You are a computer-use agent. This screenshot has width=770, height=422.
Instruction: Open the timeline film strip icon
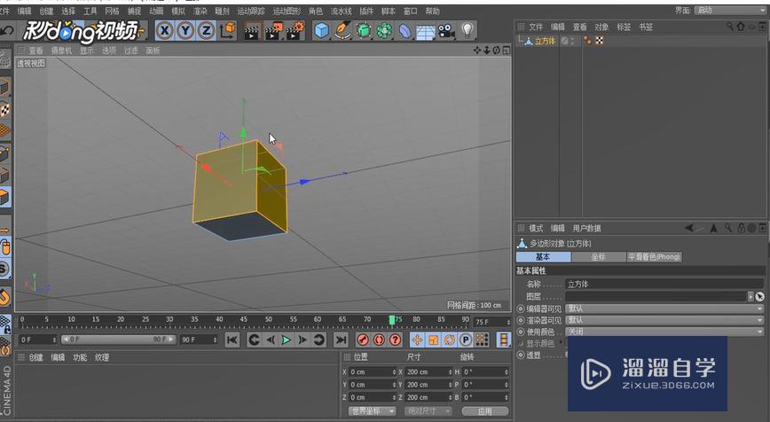(x=503, y=340)
